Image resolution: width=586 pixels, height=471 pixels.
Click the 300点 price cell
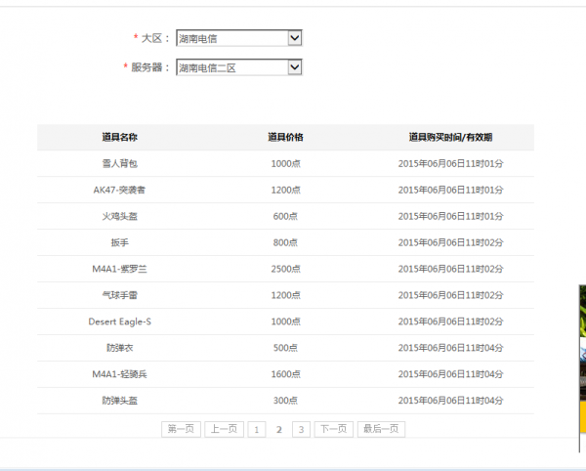(x=285, y=401)
